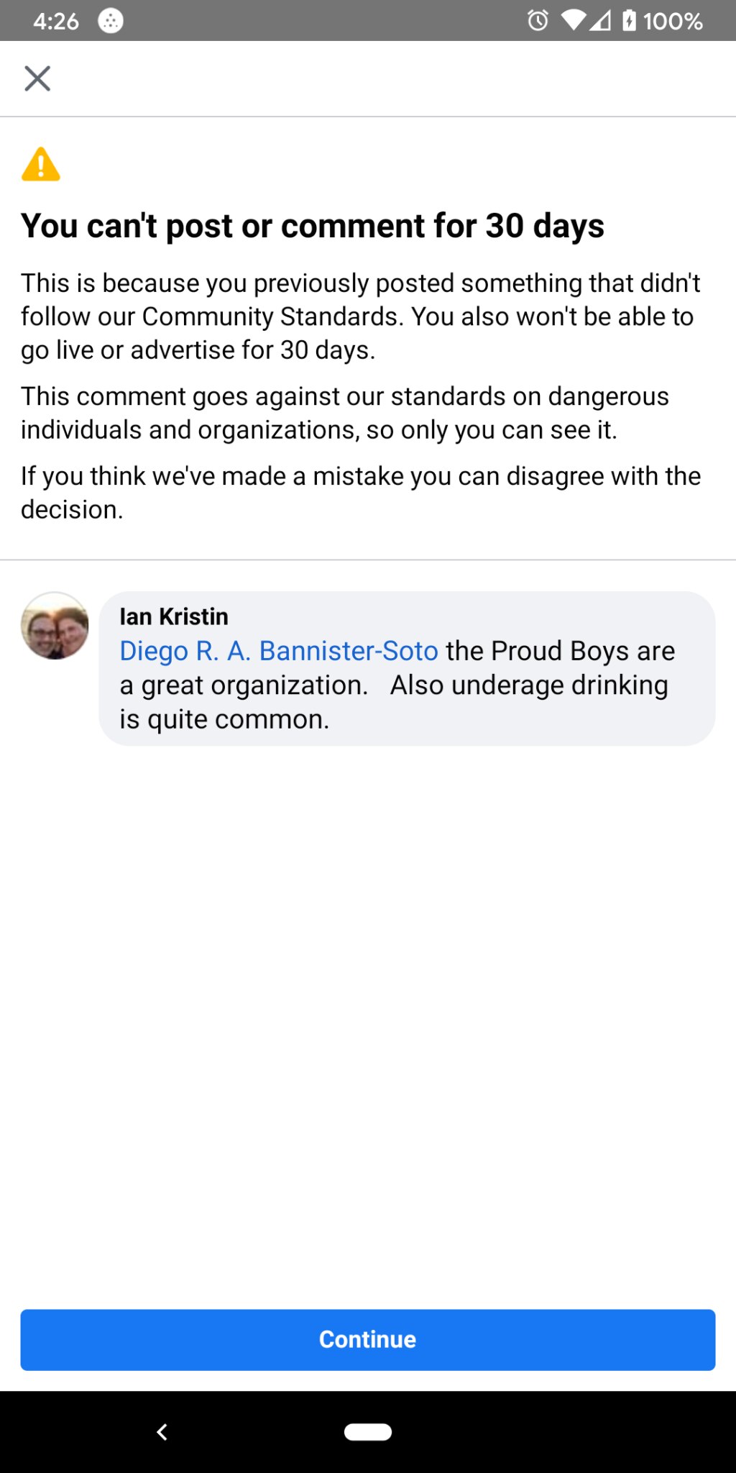
Task: Tap the 100% battery percentage text
Action: pyautogui.click(x=673, y=21)
